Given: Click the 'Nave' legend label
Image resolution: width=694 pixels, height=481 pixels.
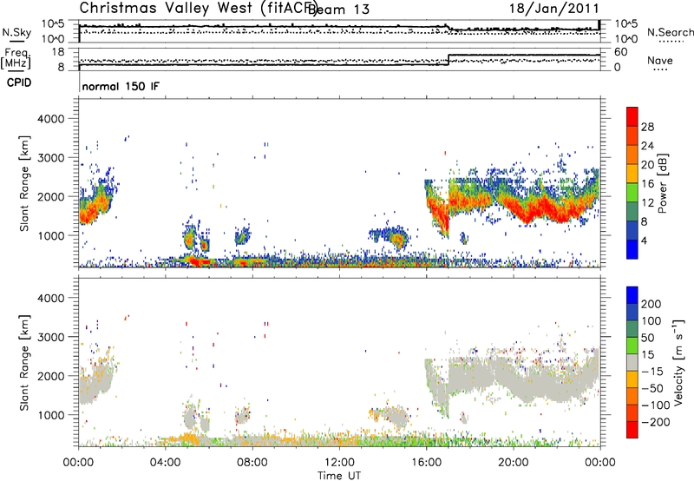Looking at the screenshot, I should pos(660,61).
